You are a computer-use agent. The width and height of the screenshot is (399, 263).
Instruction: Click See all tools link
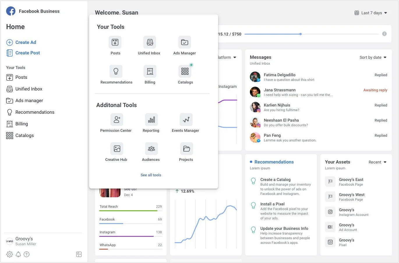coord(151,175)
